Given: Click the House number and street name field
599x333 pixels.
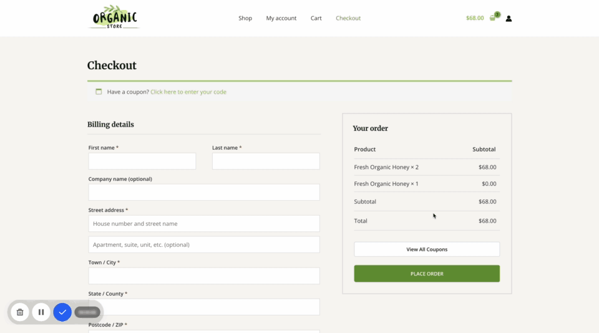Looking at the screenshot, I should pos(204,223).
